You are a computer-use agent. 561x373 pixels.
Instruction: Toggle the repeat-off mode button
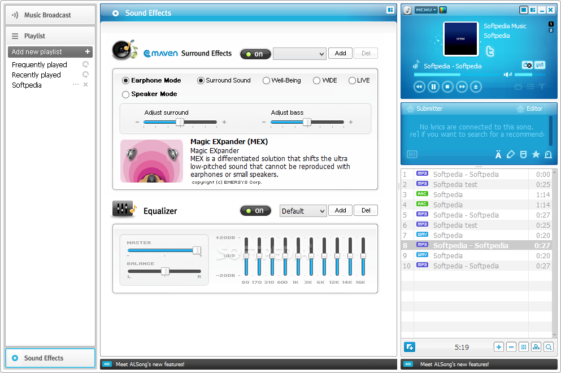[527, 65]
